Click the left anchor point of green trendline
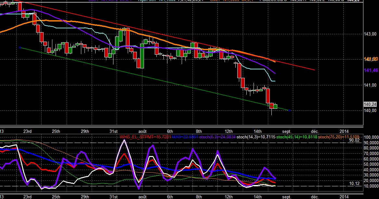 (20, 48)
